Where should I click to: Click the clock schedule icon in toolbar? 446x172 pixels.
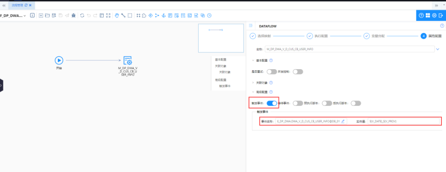tap(209, 16)
